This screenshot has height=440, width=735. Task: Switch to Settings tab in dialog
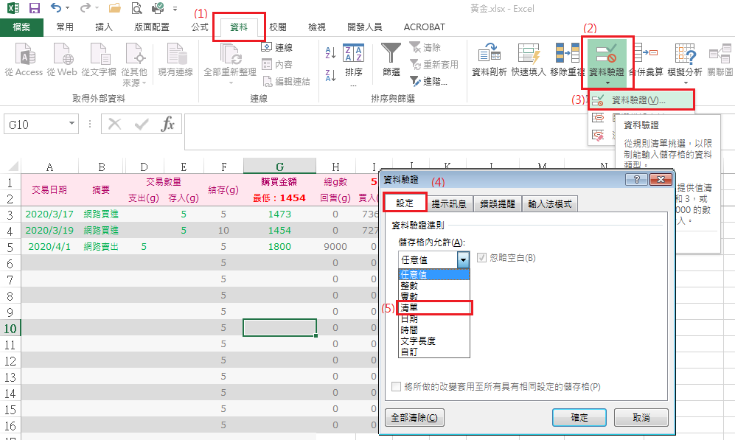(x=405, y=203)
